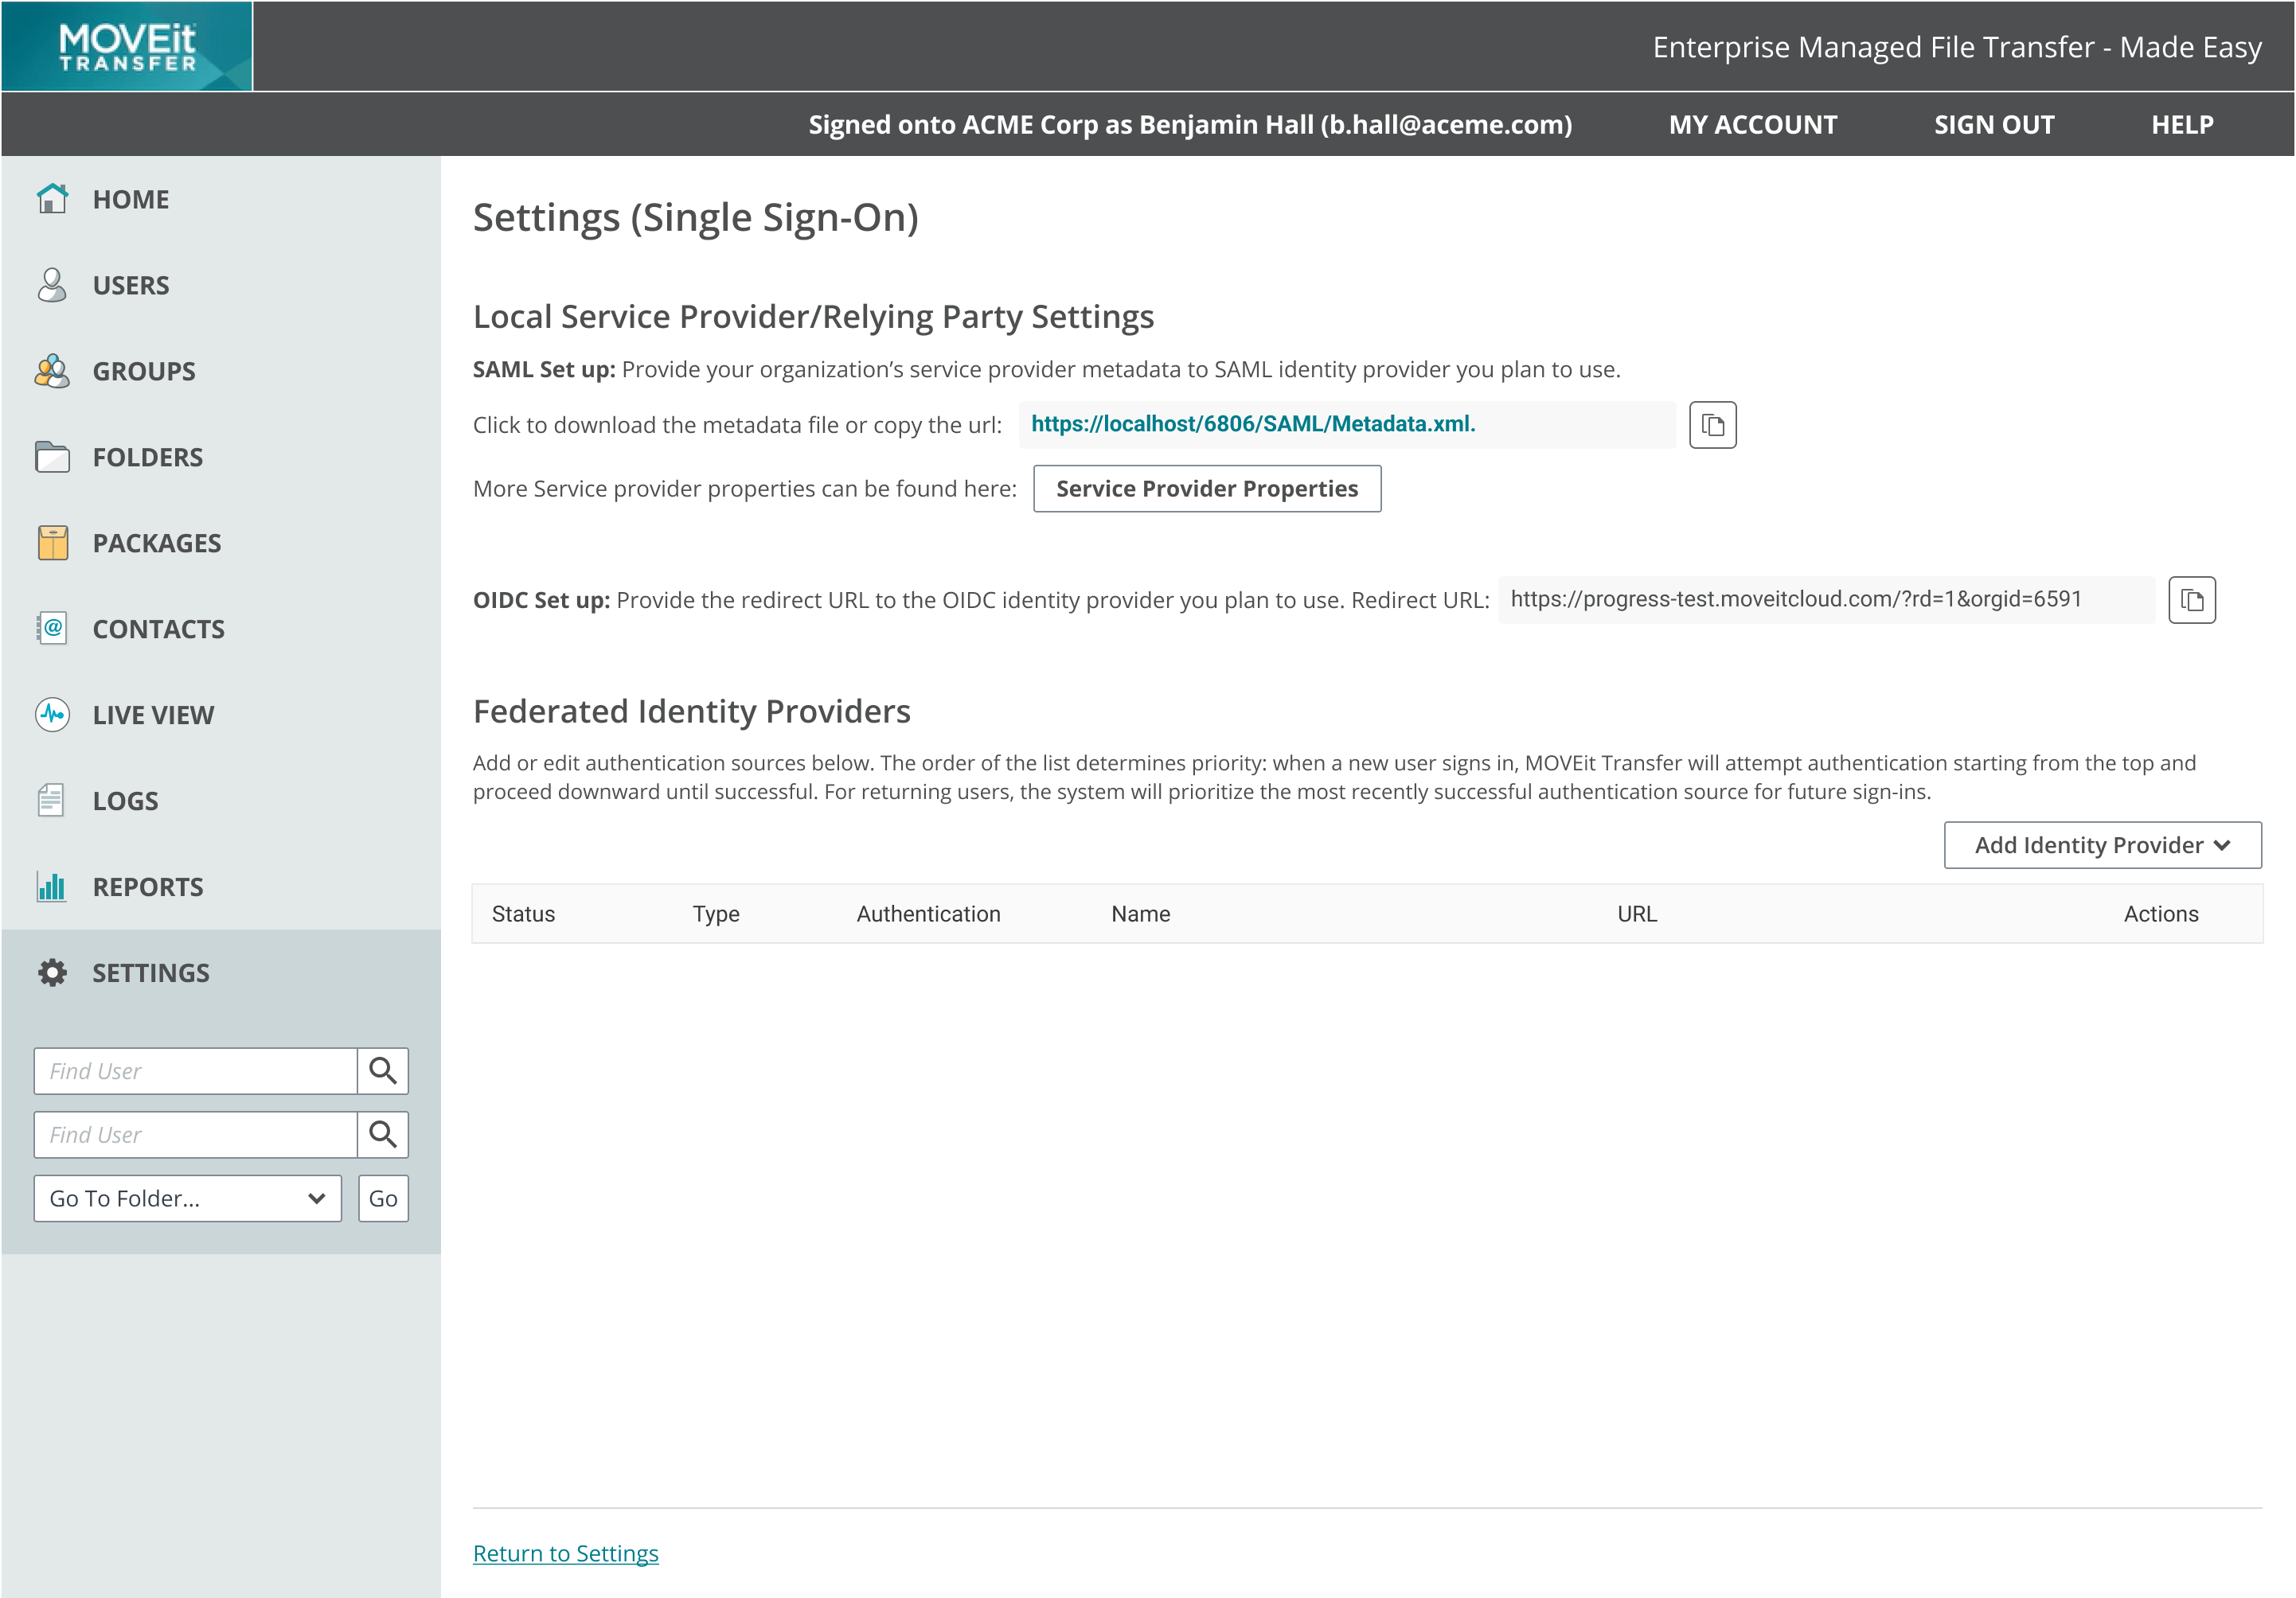The height and width of the screenshot is (1598, 2296).
Task: Copy the OIDC redirect URL with copy icon
Action: (x=2191, y=599)
